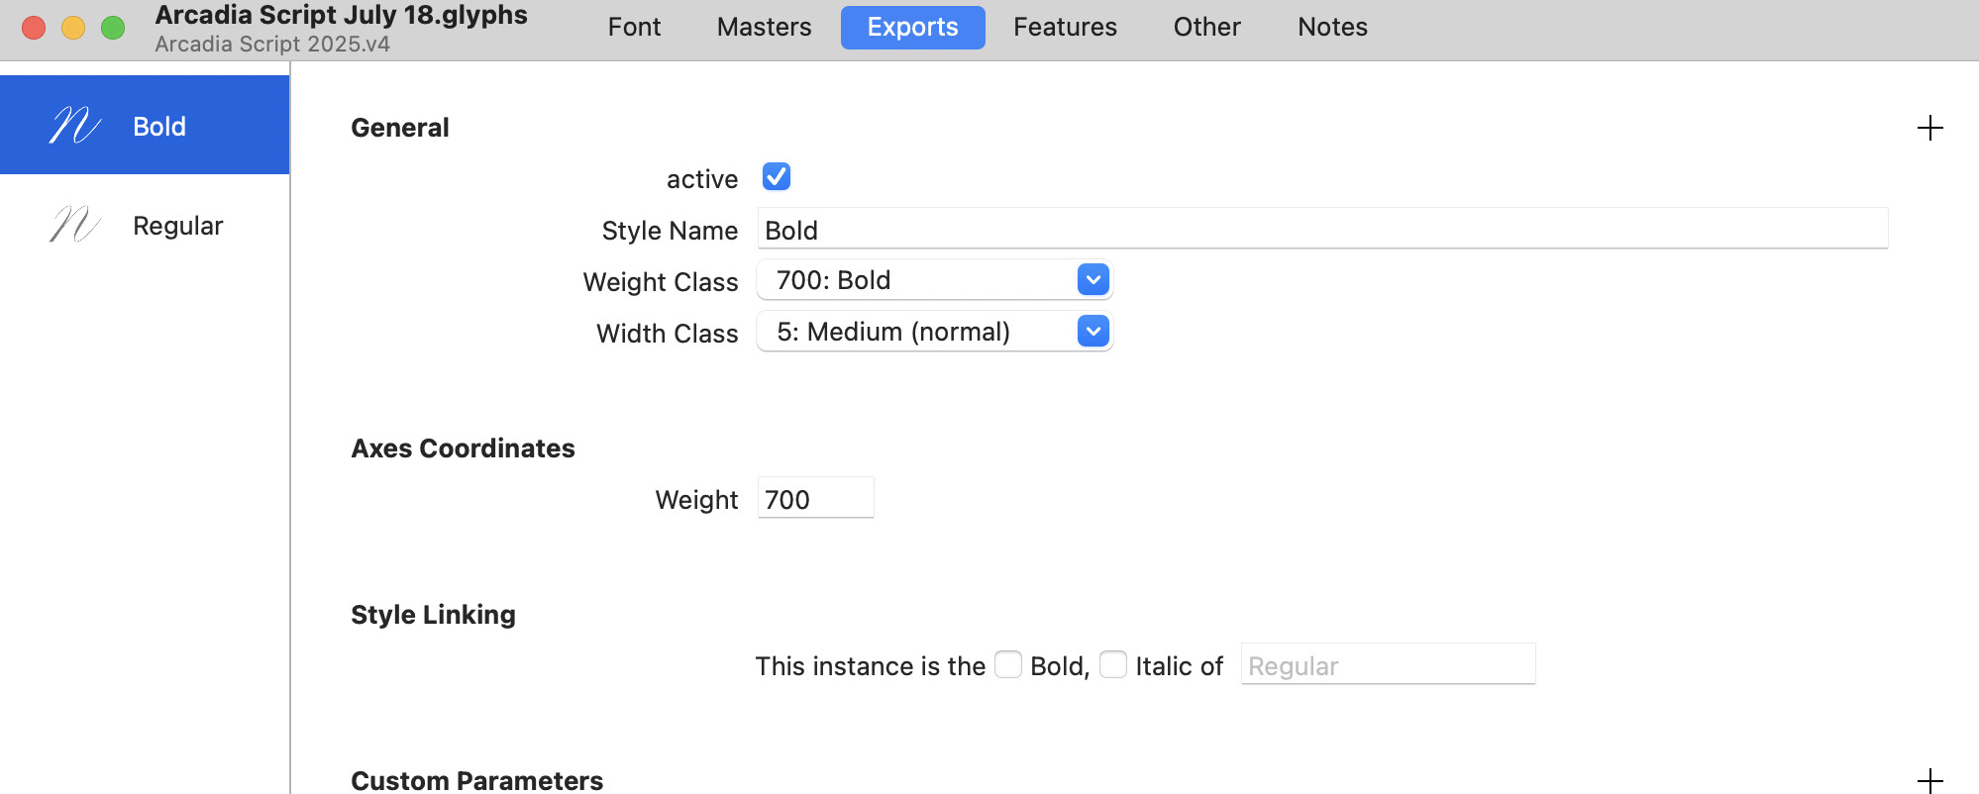This screenshot has width=1979, height=794.
Task: Uncheck the active checkbox
Action: coord(777,177)
